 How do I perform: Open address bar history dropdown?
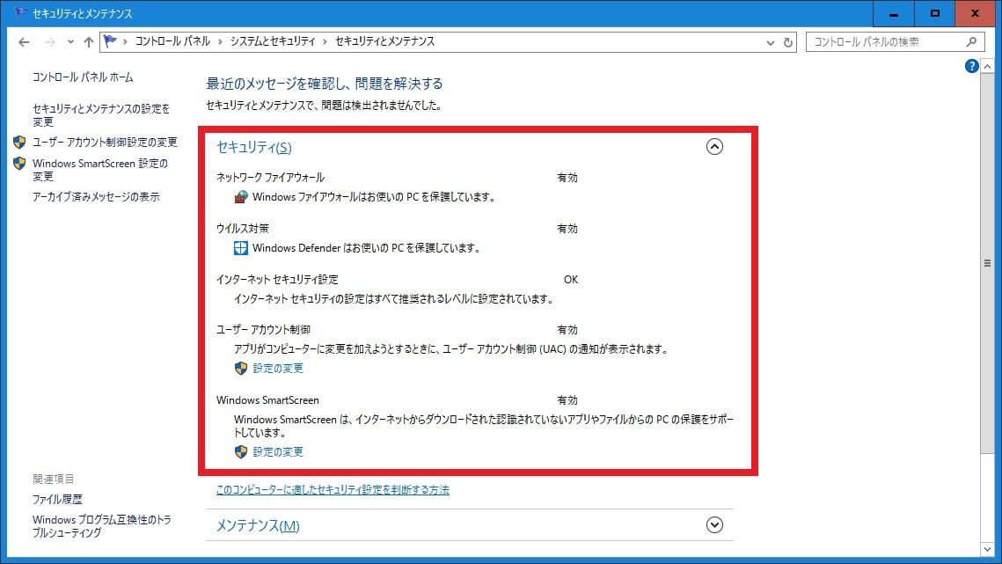tap(770, 42)
